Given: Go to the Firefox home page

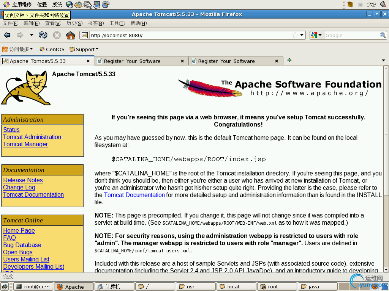Looking at the screenshot, I should click(x=70, y=35).
